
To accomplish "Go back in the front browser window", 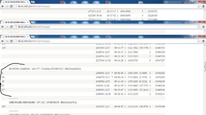I will point(3,41).
